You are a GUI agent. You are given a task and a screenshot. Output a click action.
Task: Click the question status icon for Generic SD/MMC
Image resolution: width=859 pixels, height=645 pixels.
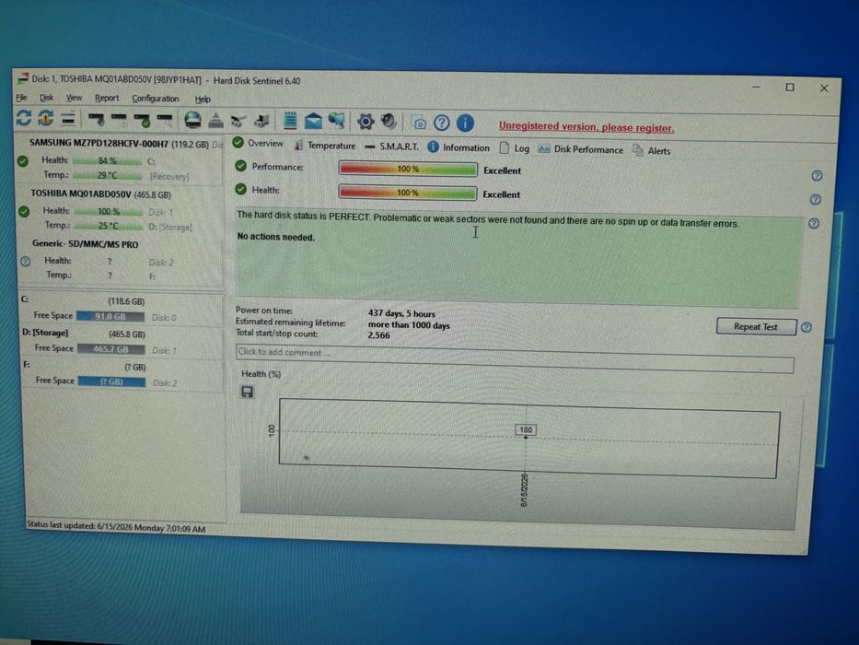pos(25,262)
